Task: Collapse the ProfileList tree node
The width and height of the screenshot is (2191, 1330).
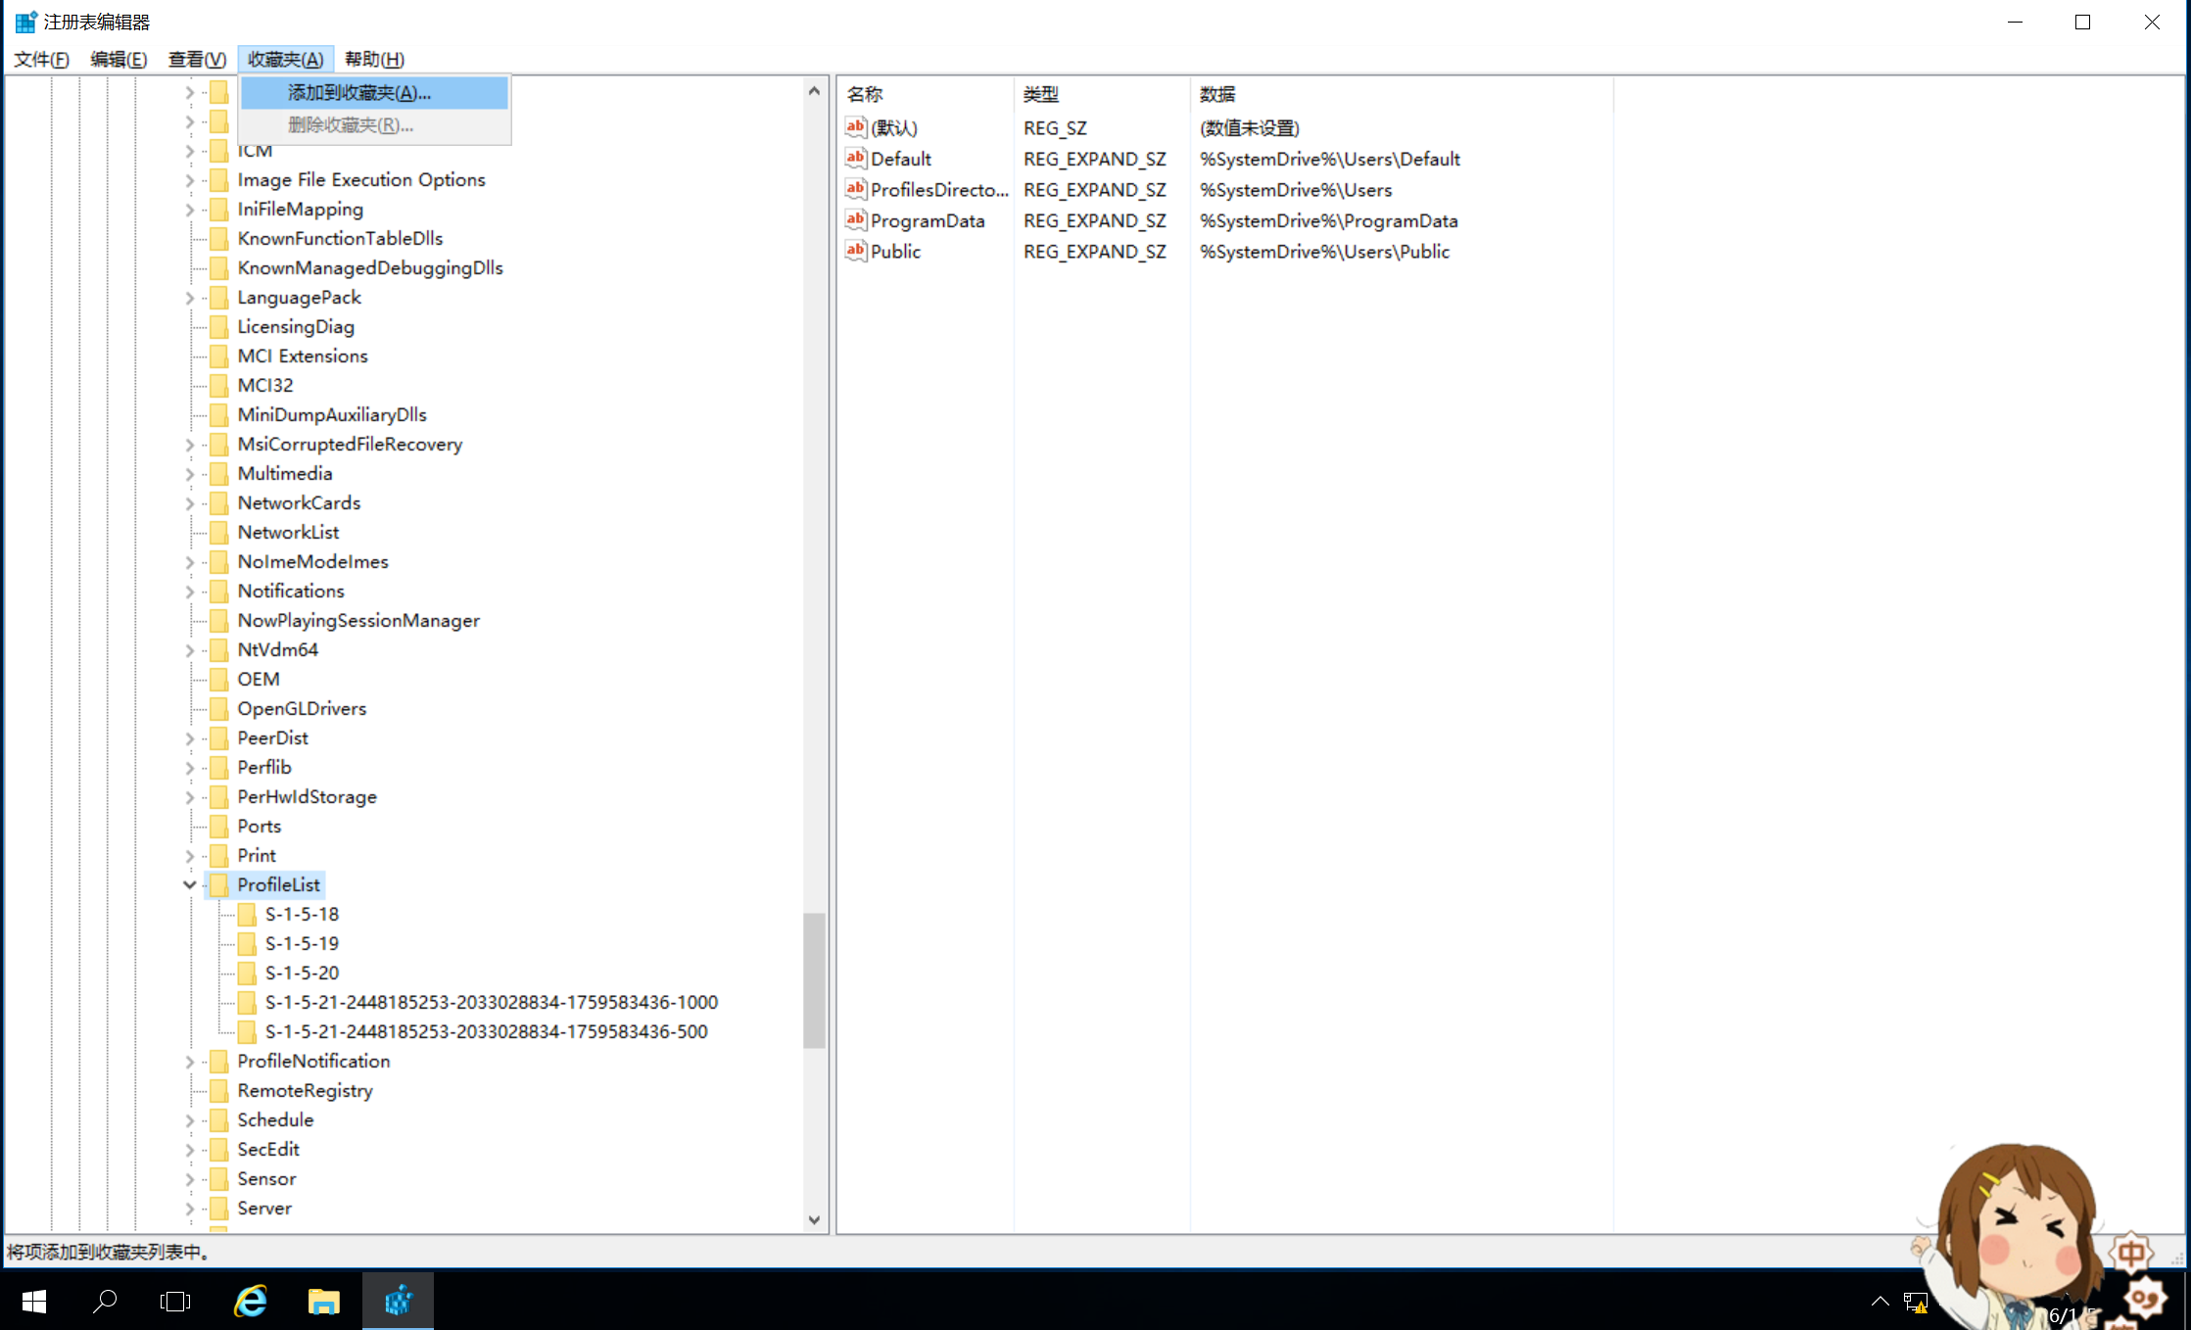Action: [189, 884]
